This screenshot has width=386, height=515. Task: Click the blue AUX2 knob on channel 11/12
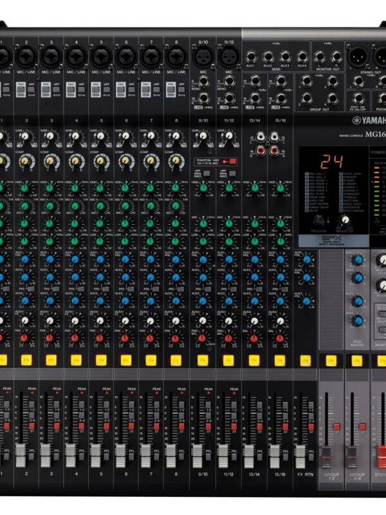coord(229,277)
